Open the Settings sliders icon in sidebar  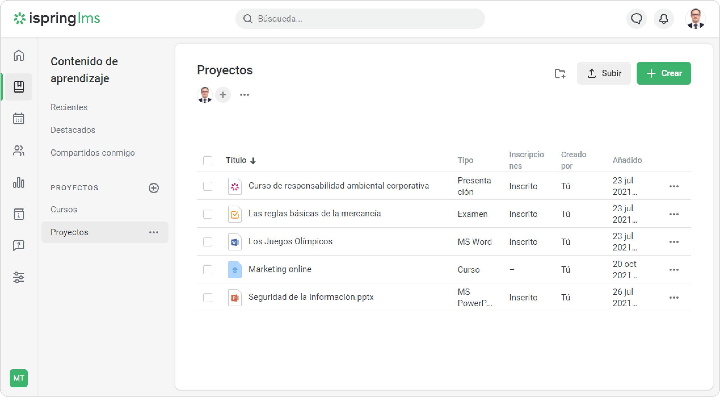tap(19, 277)
